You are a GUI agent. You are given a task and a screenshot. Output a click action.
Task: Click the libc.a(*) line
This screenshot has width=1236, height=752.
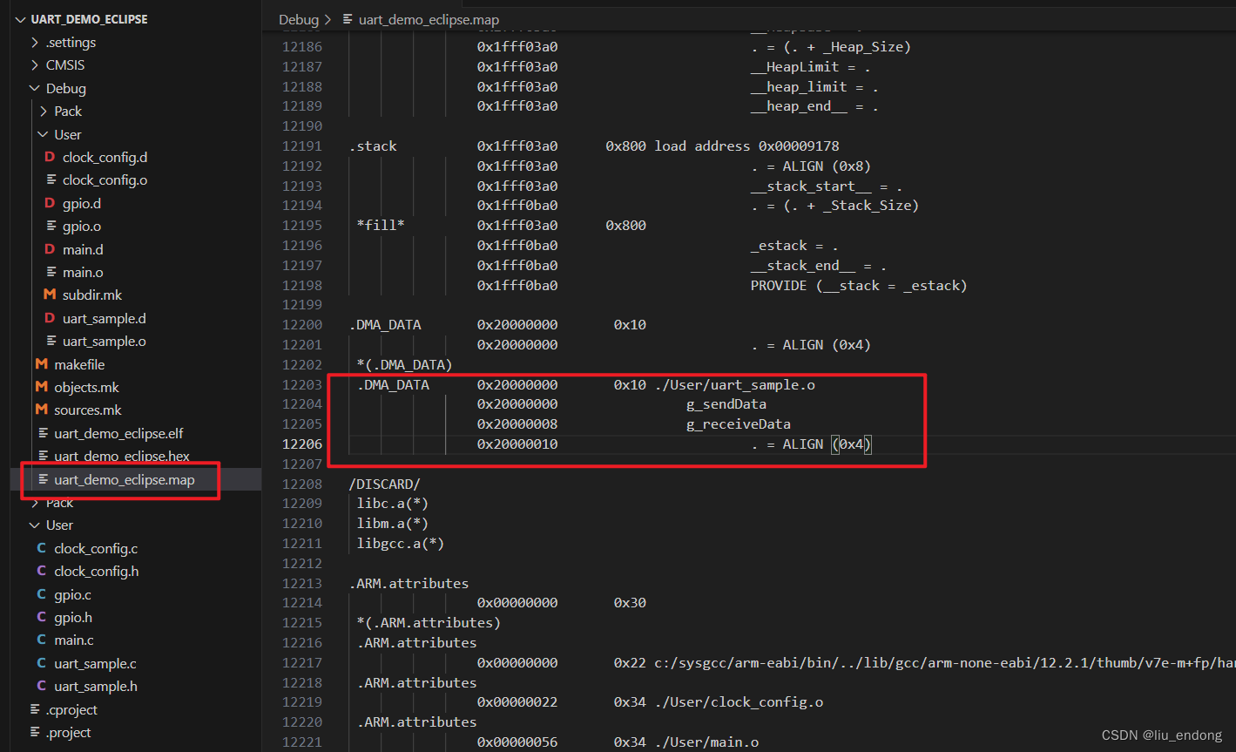393,504
